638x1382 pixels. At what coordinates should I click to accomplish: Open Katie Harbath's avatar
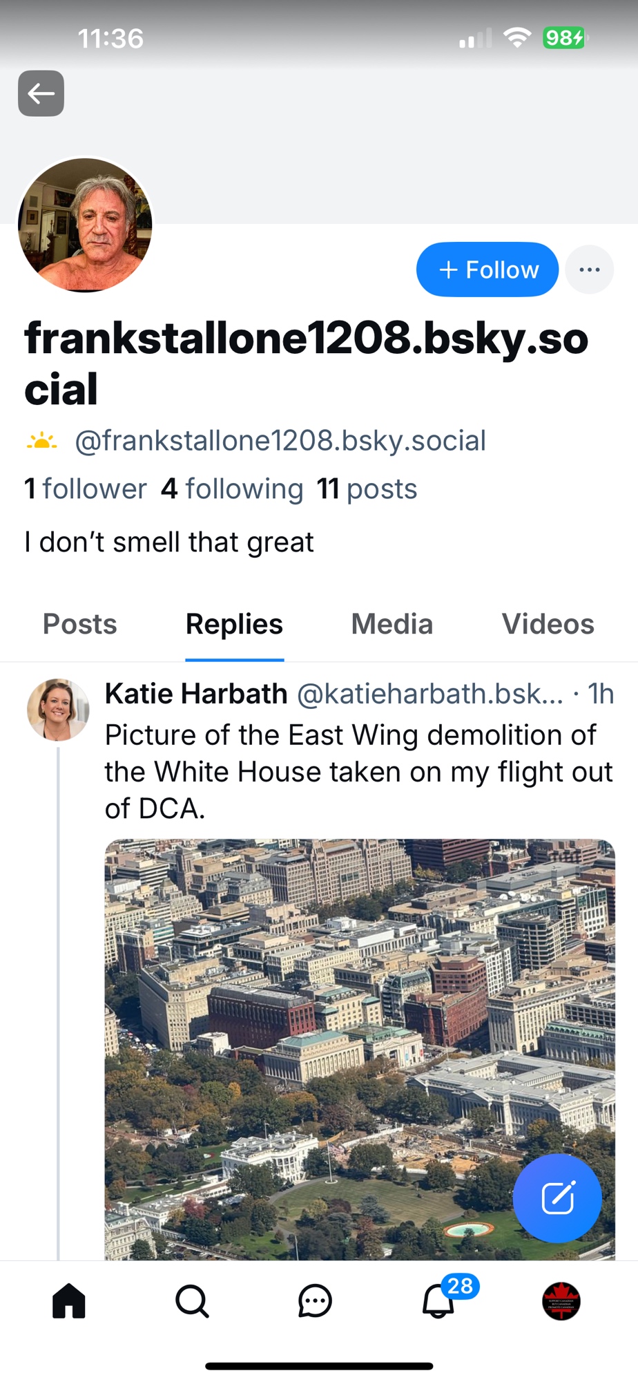click(58, 710)
